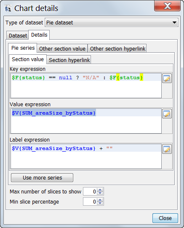The height and width of the screenshot is (228, 184).
Task: Focus the Min slice percentage field
Action: tap(90, 201)
